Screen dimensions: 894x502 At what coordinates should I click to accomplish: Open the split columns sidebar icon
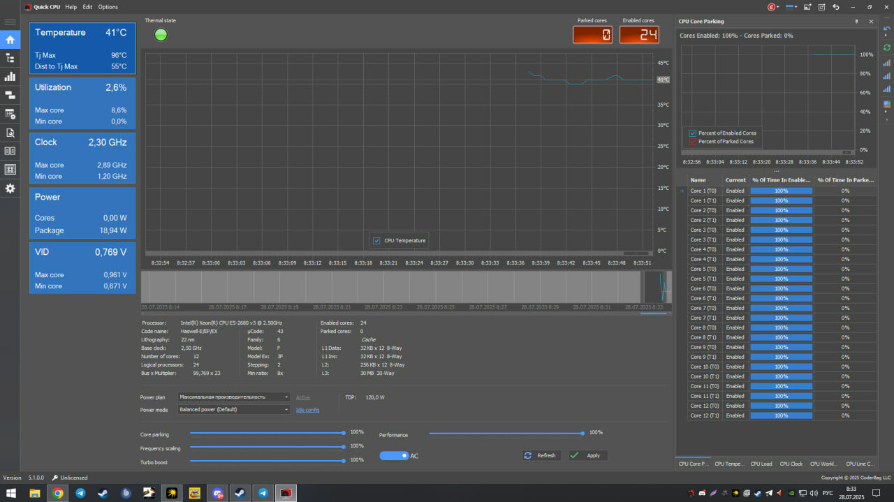point(10,151)
